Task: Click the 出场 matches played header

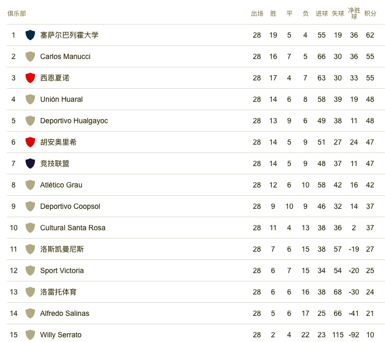Action: pos(257,14)
